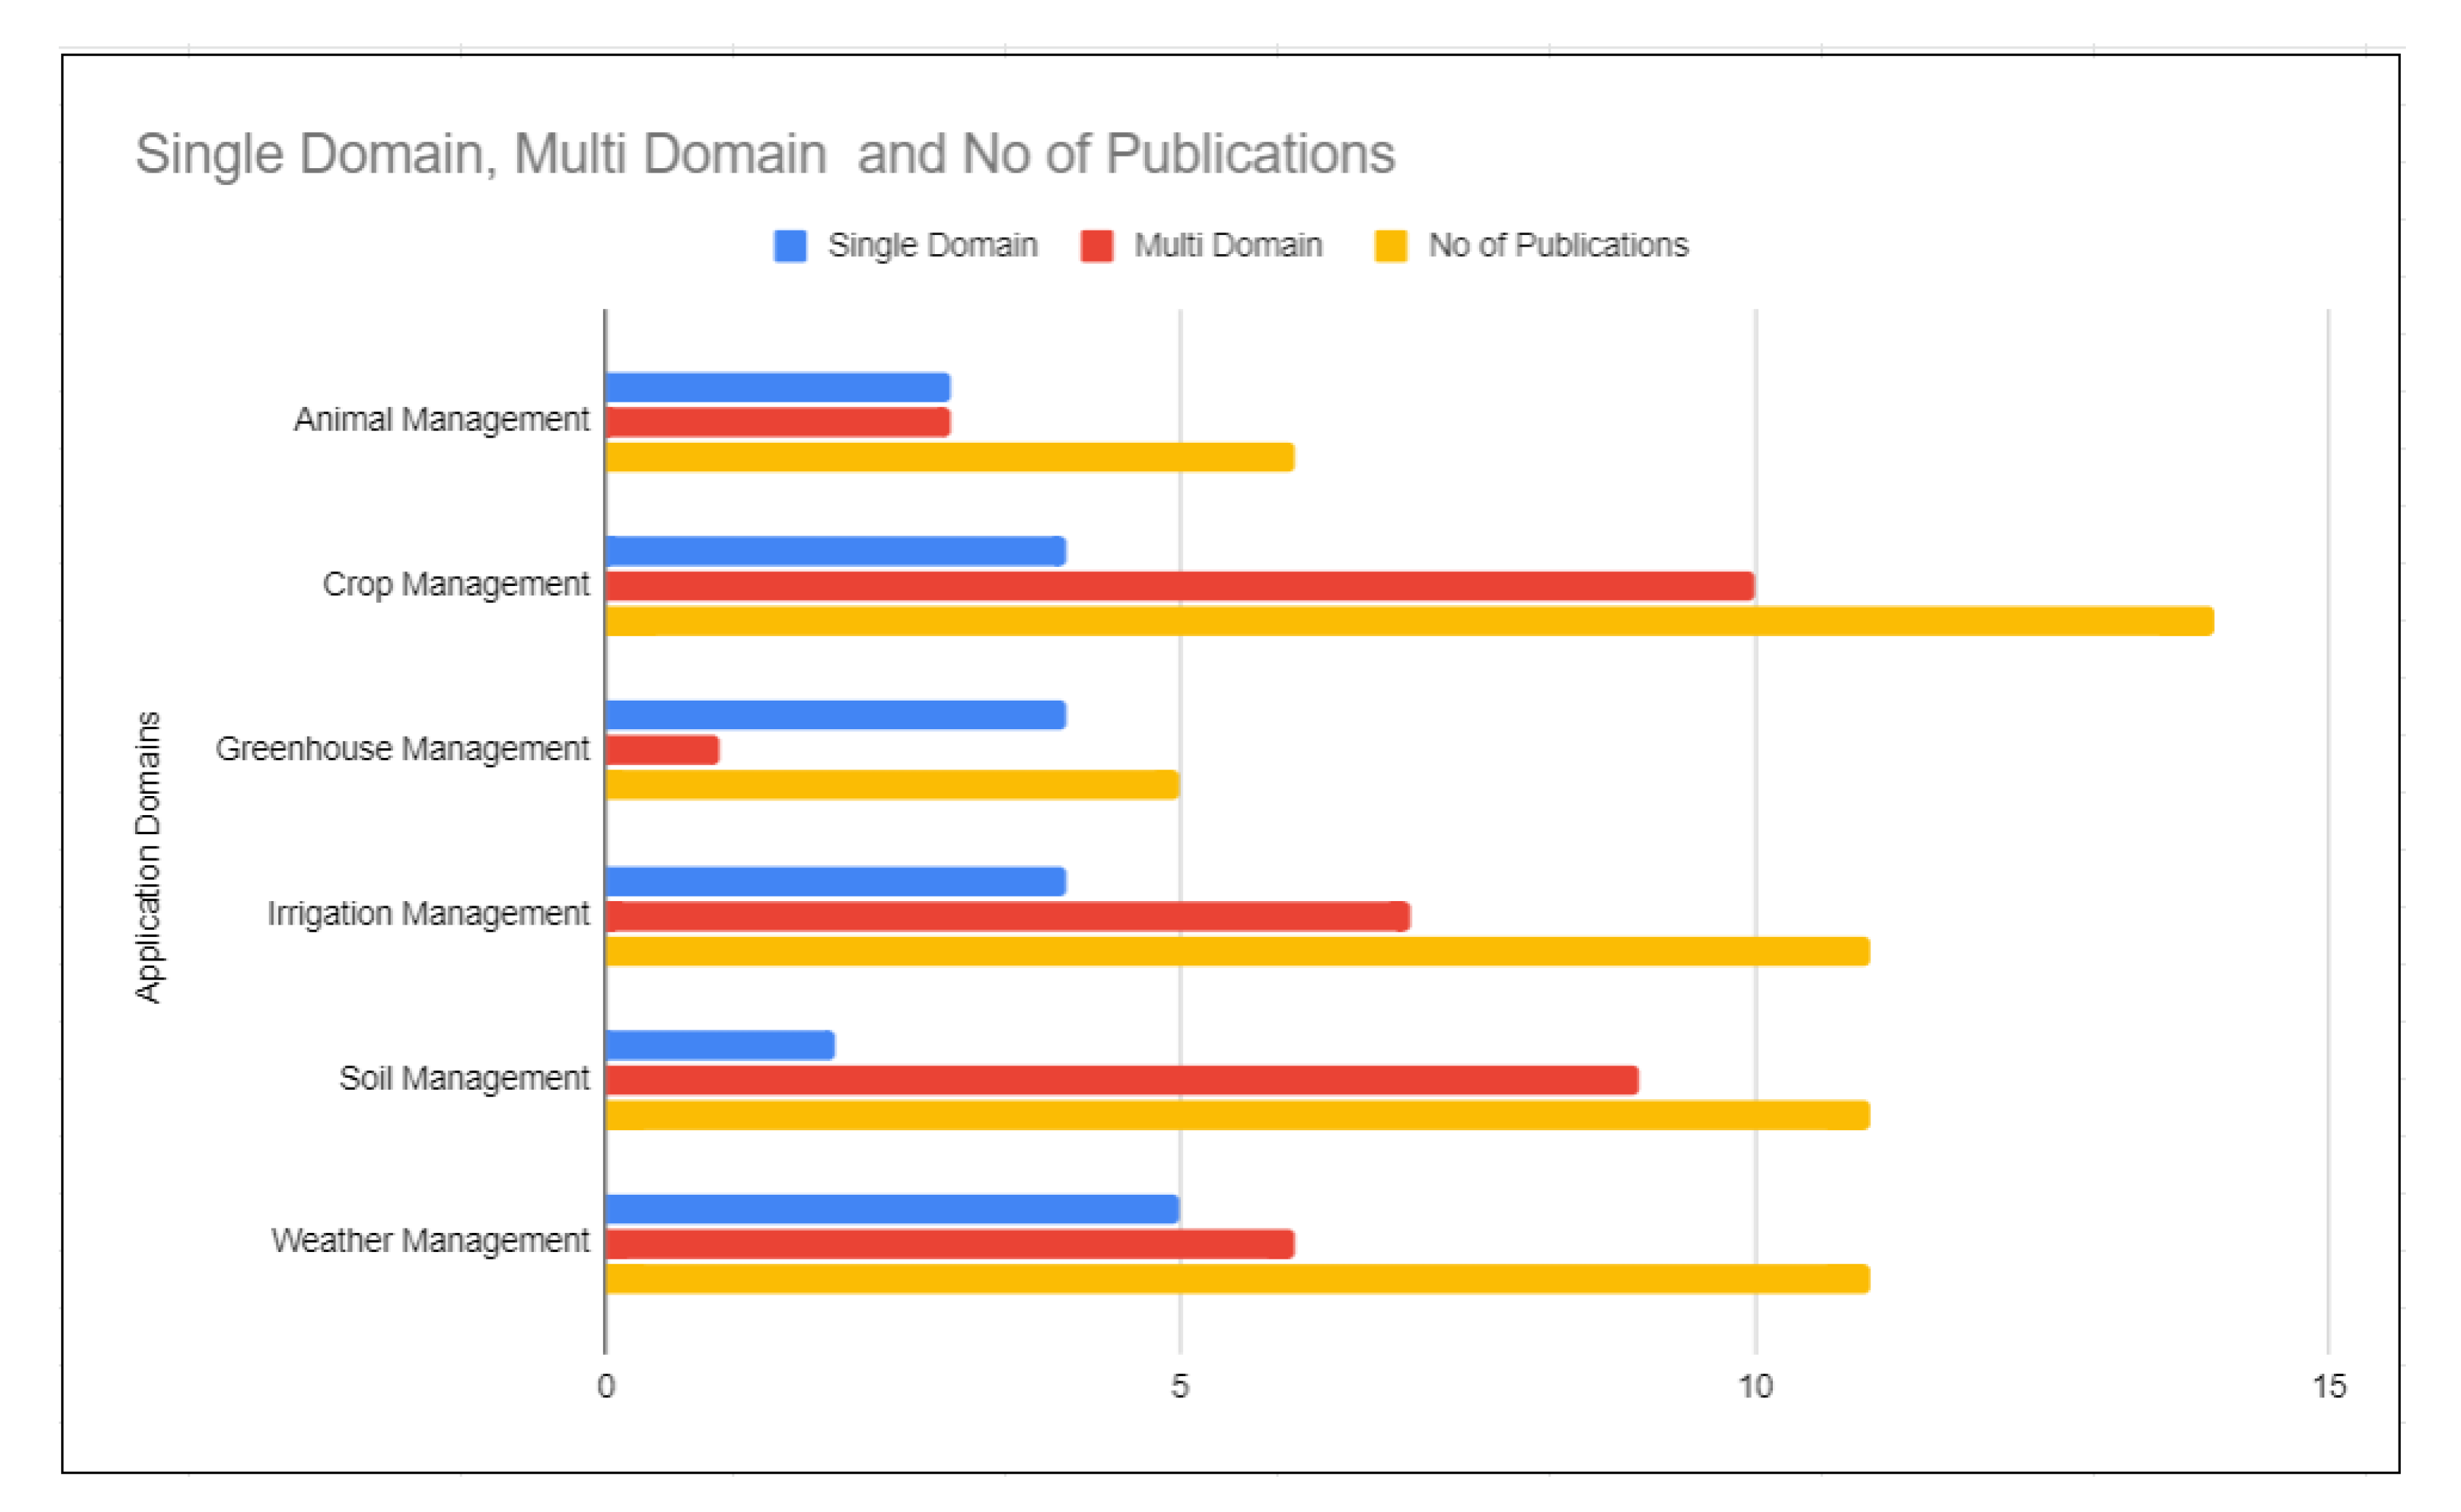The image size is (2461, 1512).
Task: Select Greenhouse Management short red bar
Action: [x=662, y=750]
